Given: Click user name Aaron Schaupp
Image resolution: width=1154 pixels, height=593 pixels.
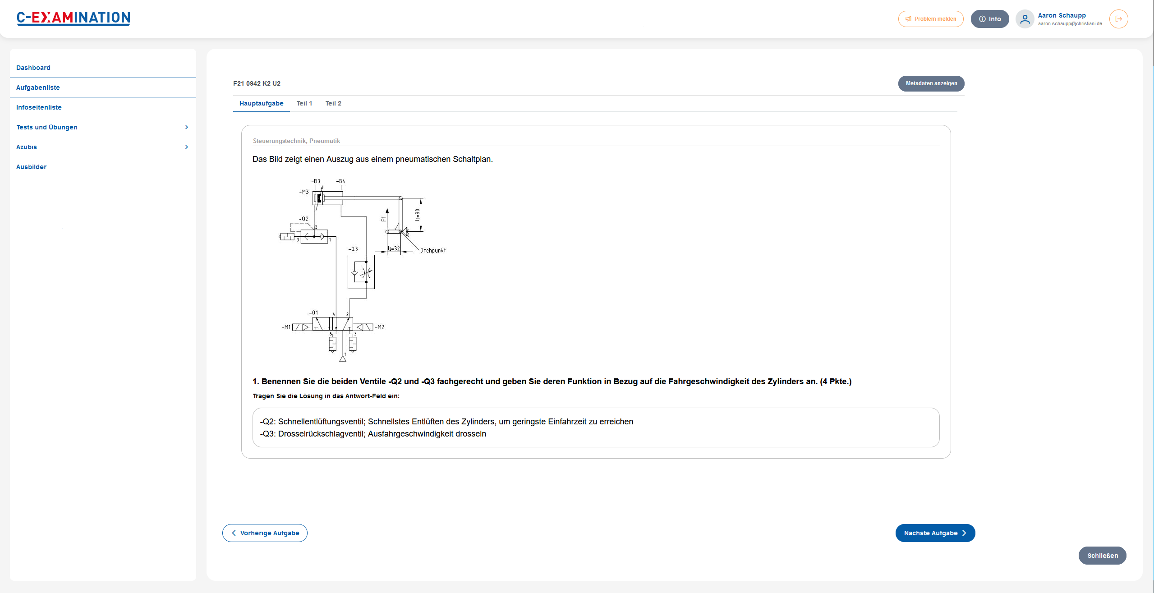Looking at the screenshot, I should [x=1062, y=15].
